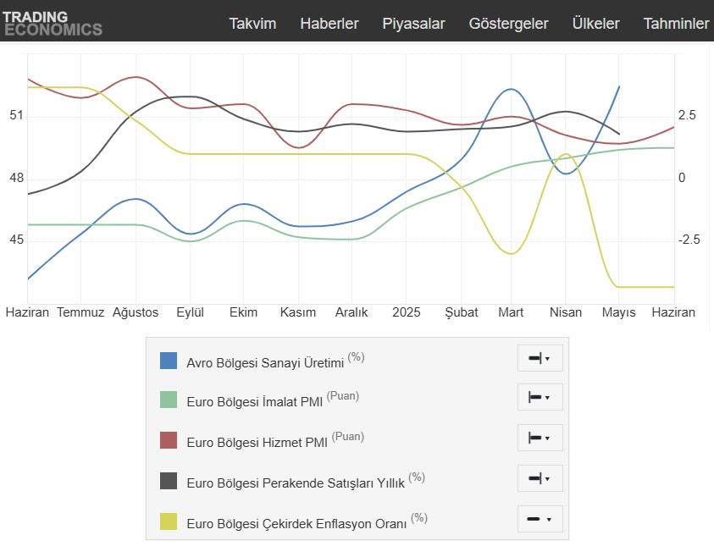Click the 45 value on the left axis
Image resolution: width=714 pixels, height=546 pixels.
(x=16, y=240)
